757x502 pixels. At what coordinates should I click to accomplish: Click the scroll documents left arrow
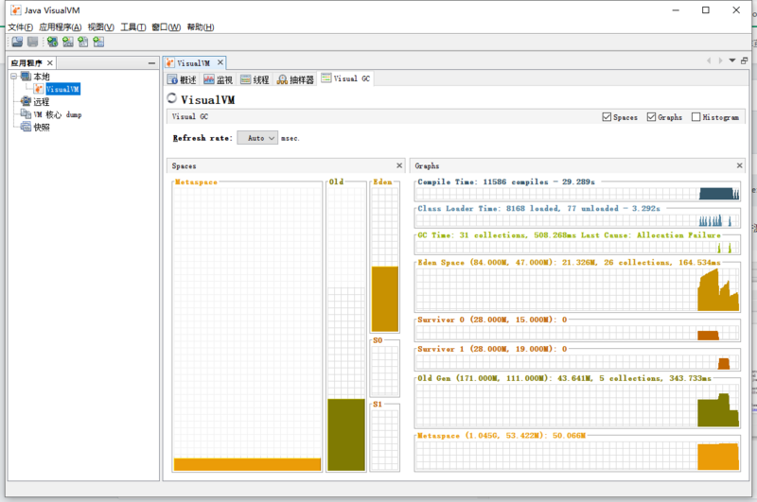tap(709, 61)
